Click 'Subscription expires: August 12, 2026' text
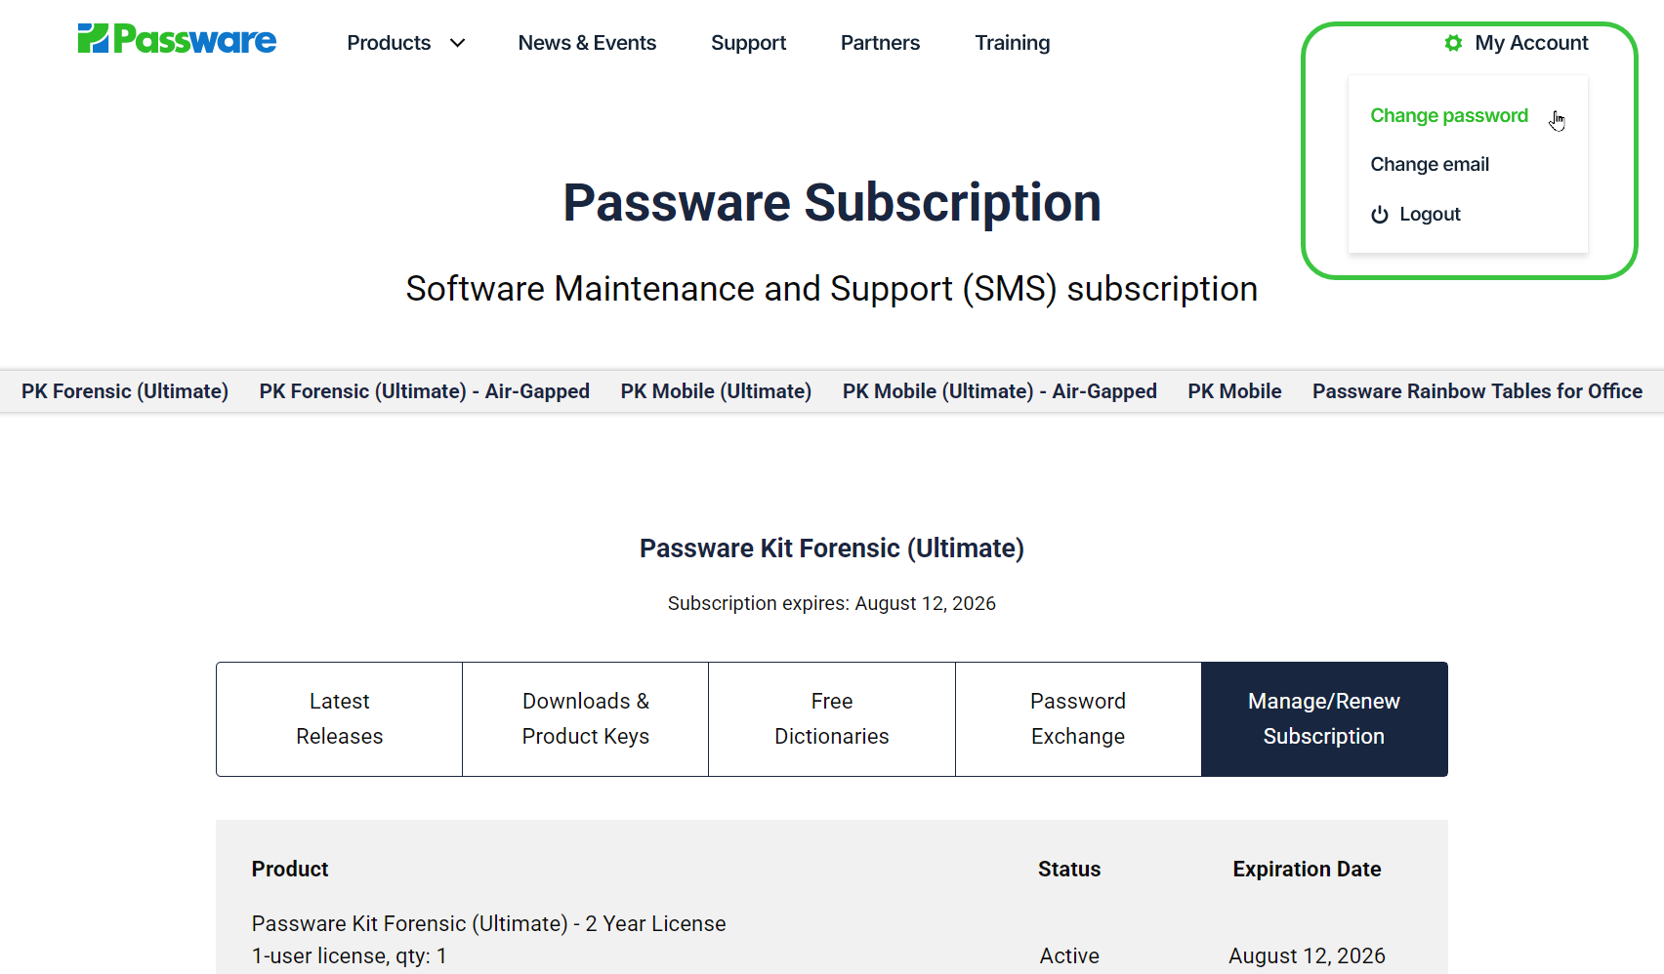The height and width of the screenshot is (974, 1664). click(x=832, y=603)
